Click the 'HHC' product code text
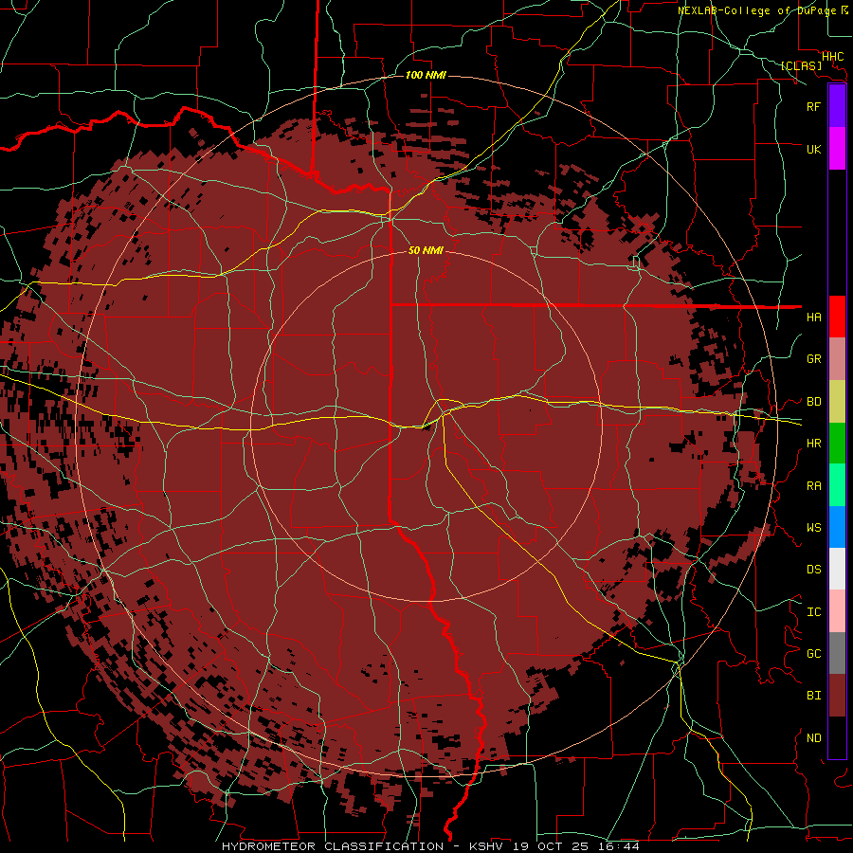 coord(833,57)
